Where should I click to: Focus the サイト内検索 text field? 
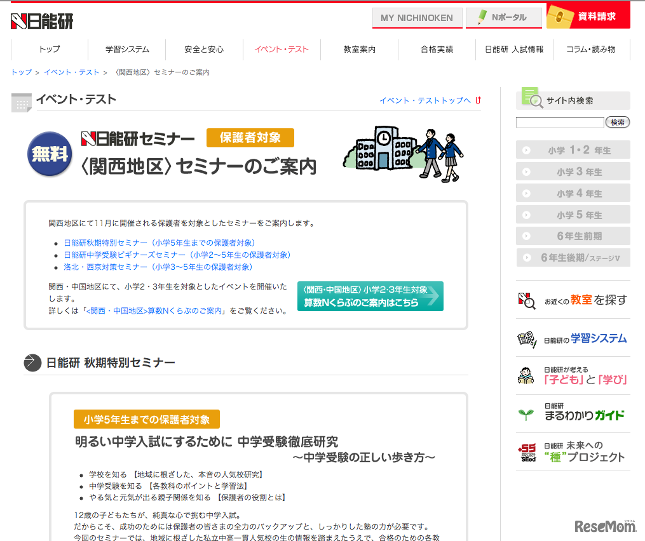(x=559, y=122)
